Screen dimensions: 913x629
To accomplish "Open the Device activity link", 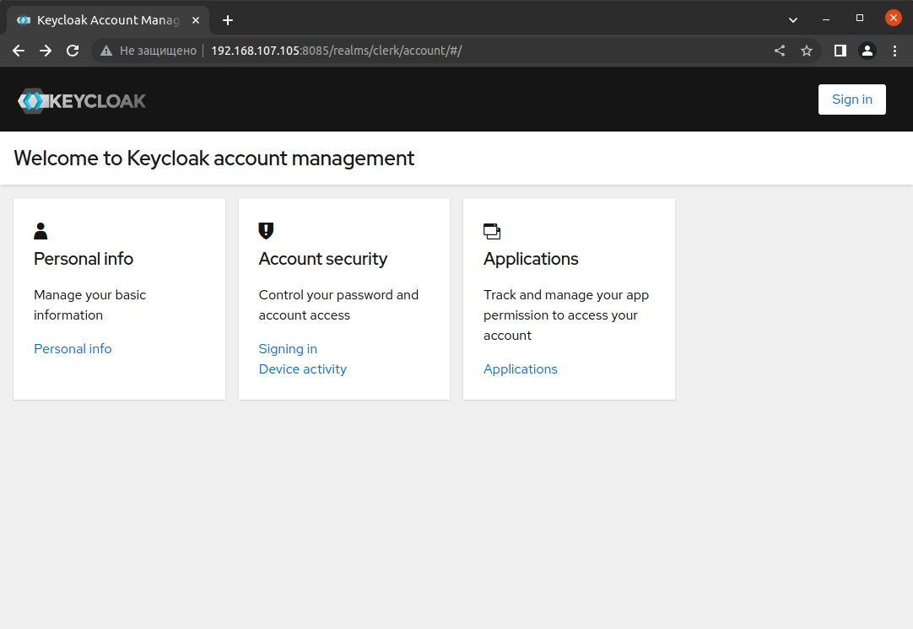I will [303, 369].
